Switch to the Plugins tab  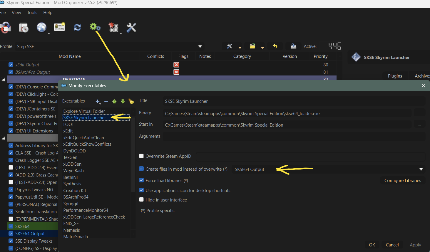pyautogui.click(x=395, y=76)
